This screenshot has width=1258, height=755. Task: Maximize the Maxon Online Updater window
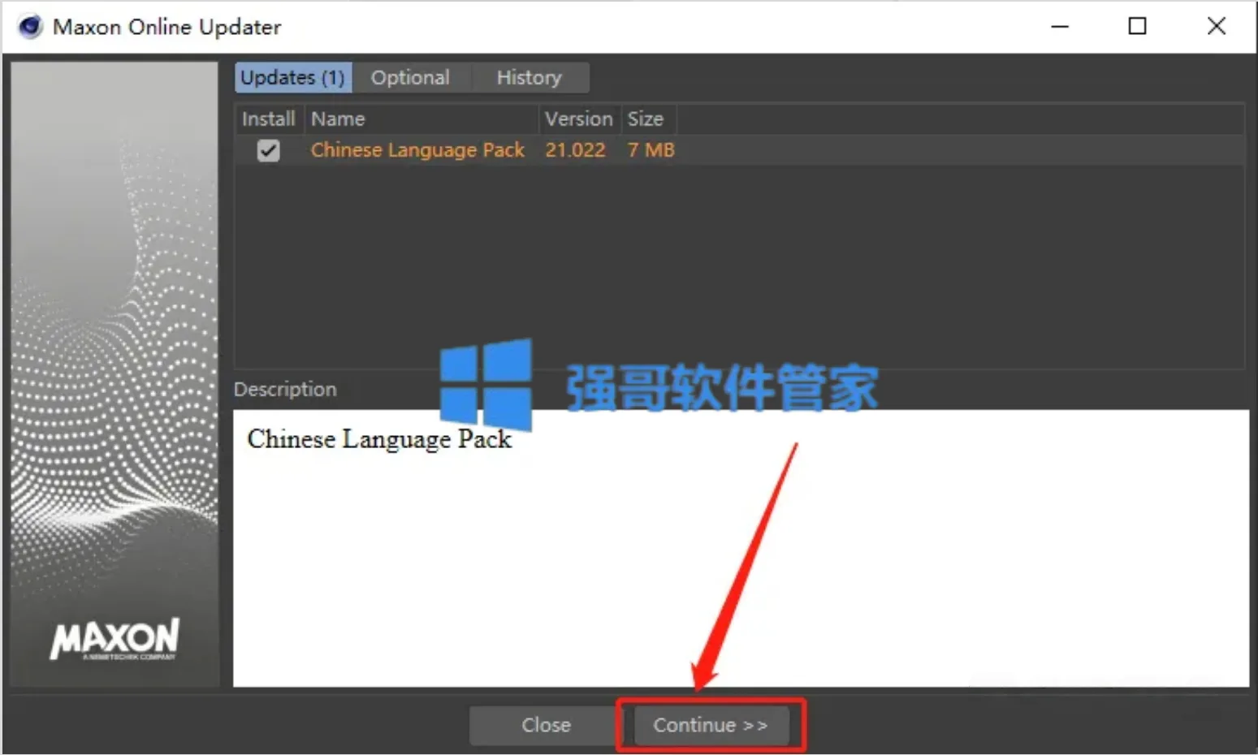[1138, 27]
